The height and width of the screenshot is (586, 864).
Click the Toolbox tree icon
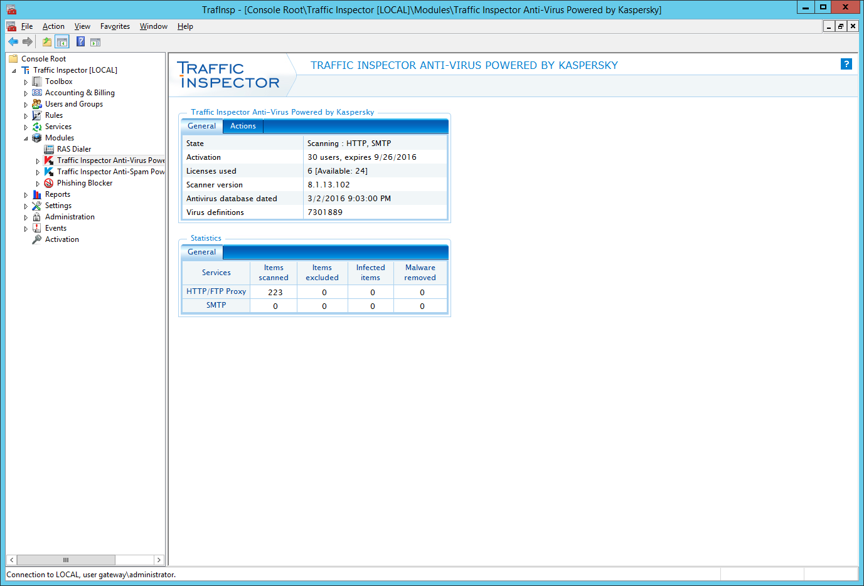tap(37, 81)
